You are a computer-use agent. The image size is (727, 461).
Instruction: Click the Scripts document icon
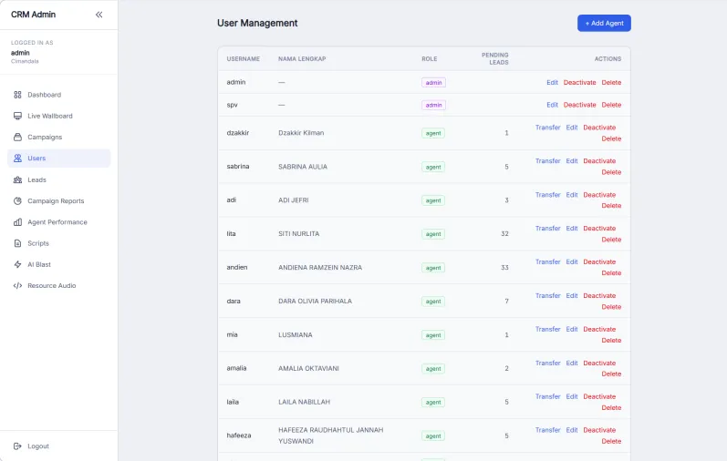pos(17,243)
